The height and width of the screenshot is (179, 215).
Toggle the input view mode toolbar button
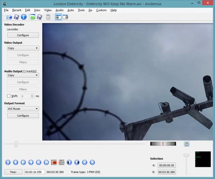click(58, 17)
